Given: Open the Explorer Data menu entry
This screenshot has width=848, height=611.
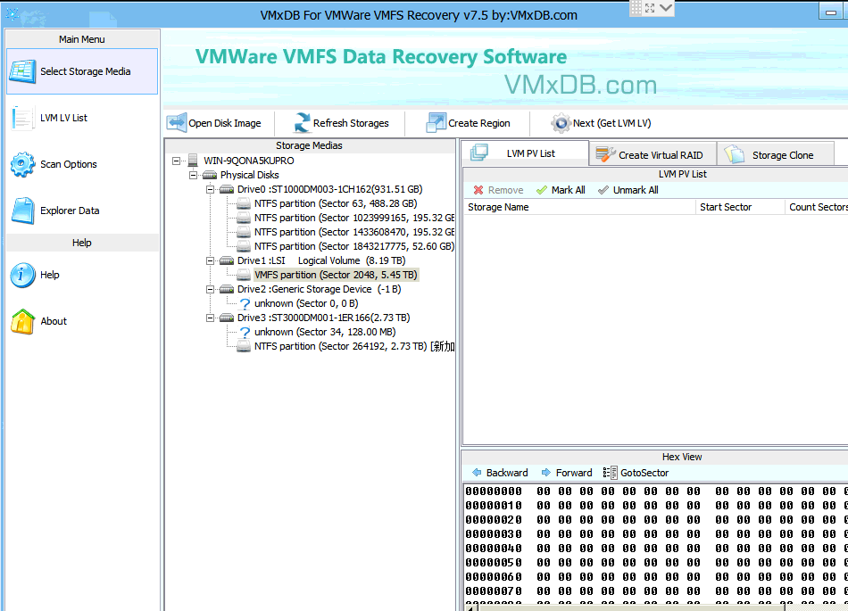Looking at the screenshot, I should 82,211.
